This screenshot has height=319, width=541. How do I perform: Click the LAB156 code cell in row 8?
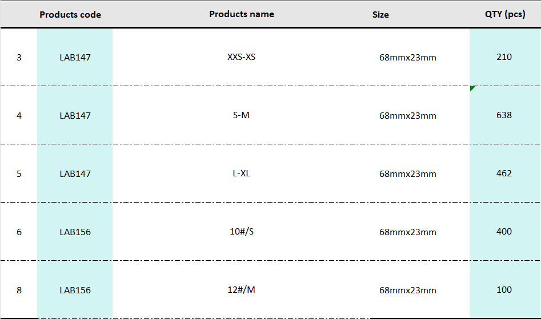pos(75,290)
